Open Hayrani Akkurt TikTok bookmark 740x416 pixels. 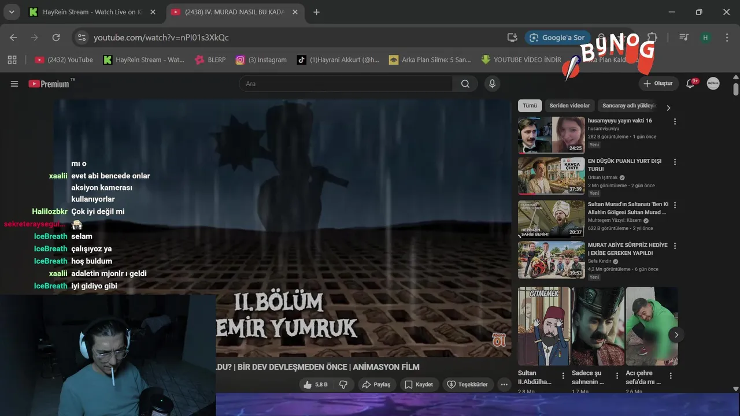[338, 60]
